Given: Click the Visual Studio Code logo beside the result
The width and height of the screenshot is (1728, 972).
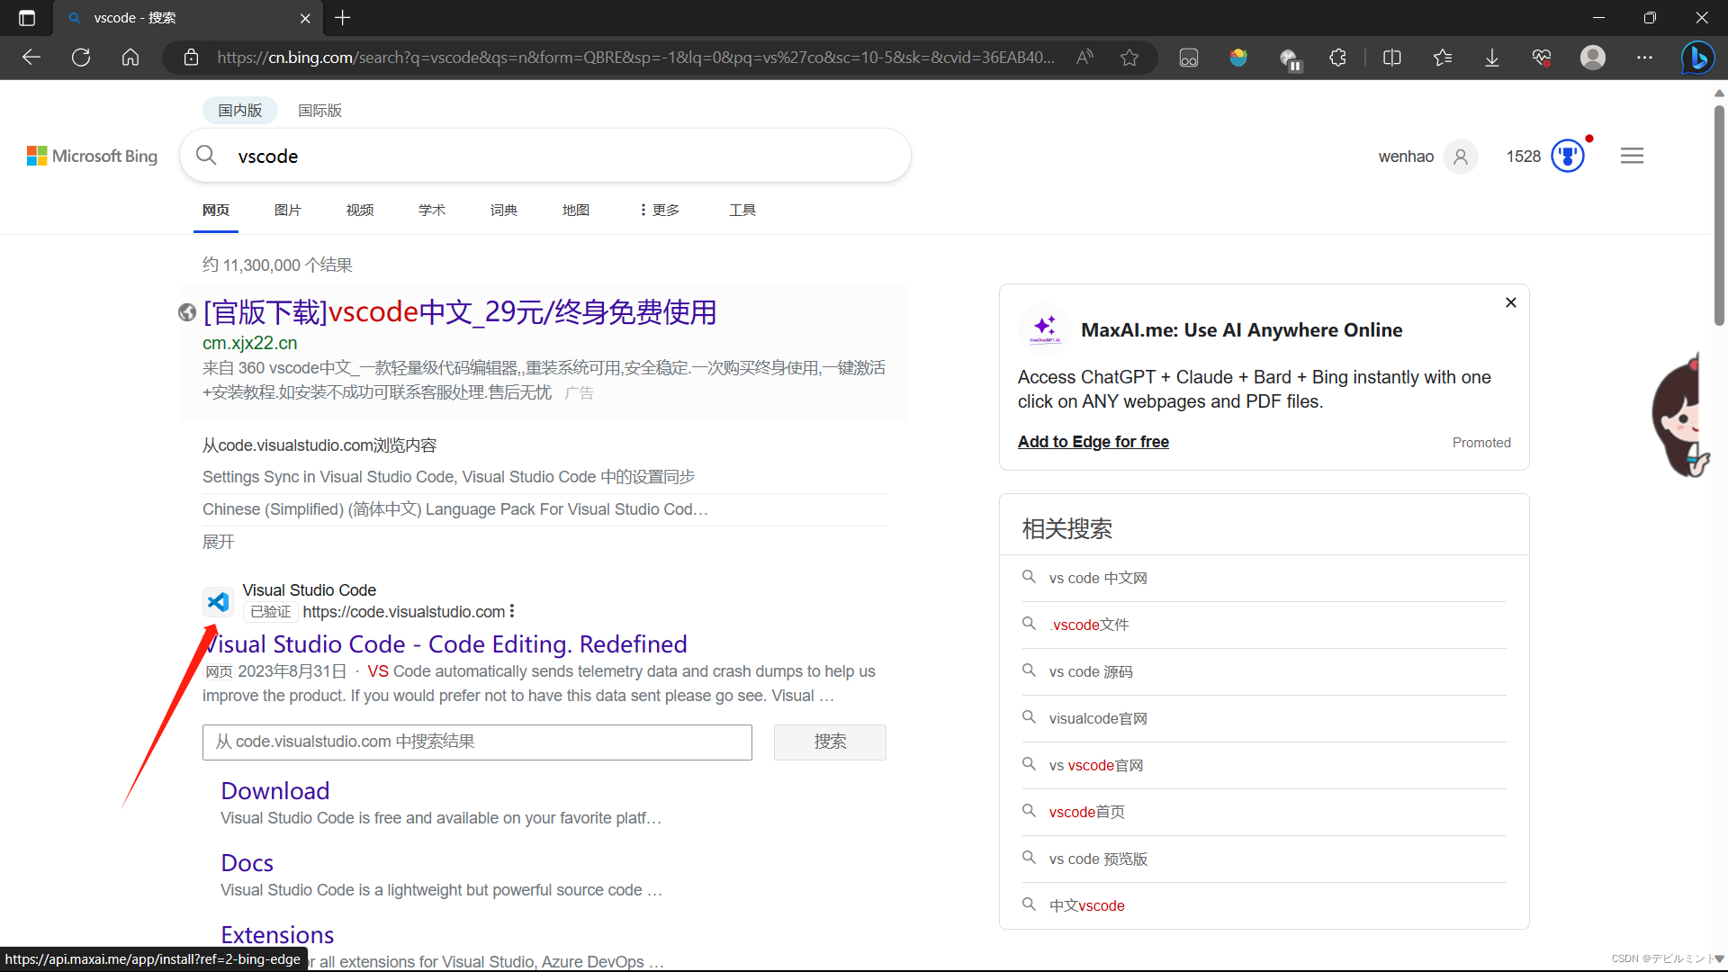Looking at the screenshot, I should pos(218,601).
